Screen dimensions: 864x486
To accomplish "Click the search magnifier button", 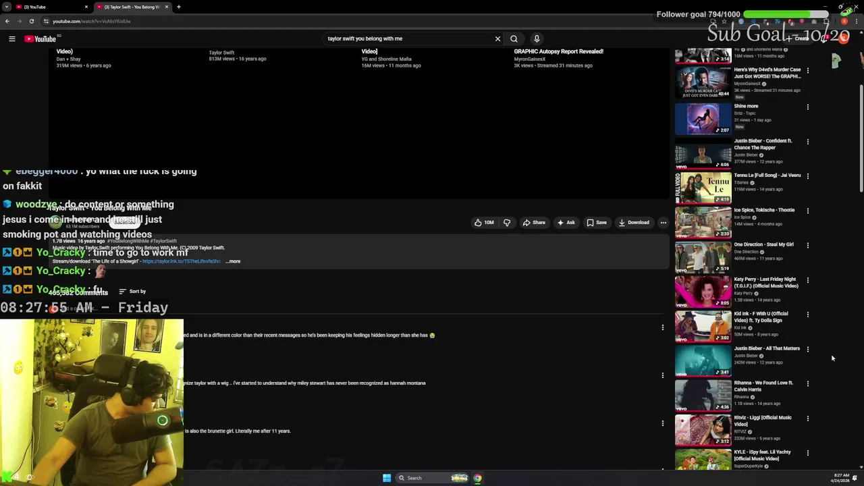I will click(514, 38).
